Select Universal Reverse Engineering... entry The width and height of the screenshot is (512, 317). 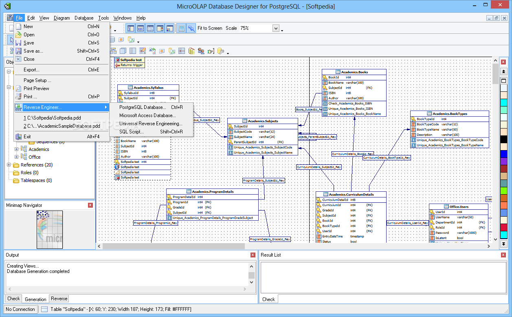(151, 124)
